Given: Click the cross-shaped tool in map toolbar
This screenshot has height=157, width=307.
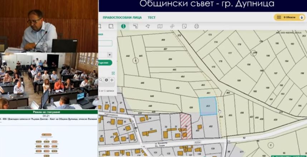Looking at the screenshot, I should [172, 26].
